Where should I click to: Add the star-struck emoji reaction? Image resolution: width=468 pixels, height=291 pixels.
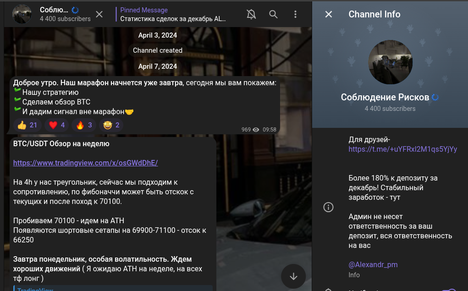[x=111, y=125]
